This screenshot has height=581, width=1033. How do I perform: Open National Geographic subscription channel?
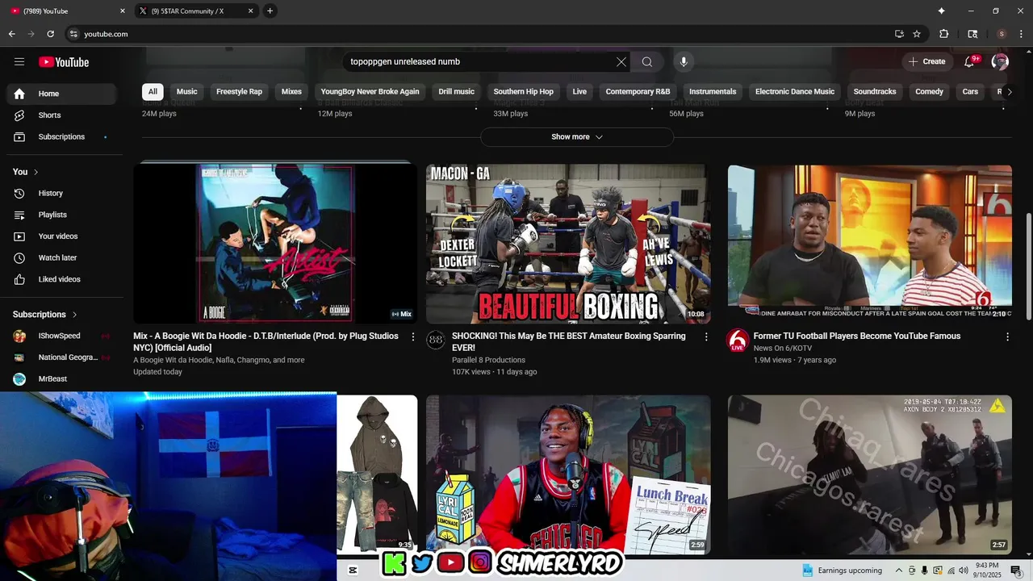point(61,357)
